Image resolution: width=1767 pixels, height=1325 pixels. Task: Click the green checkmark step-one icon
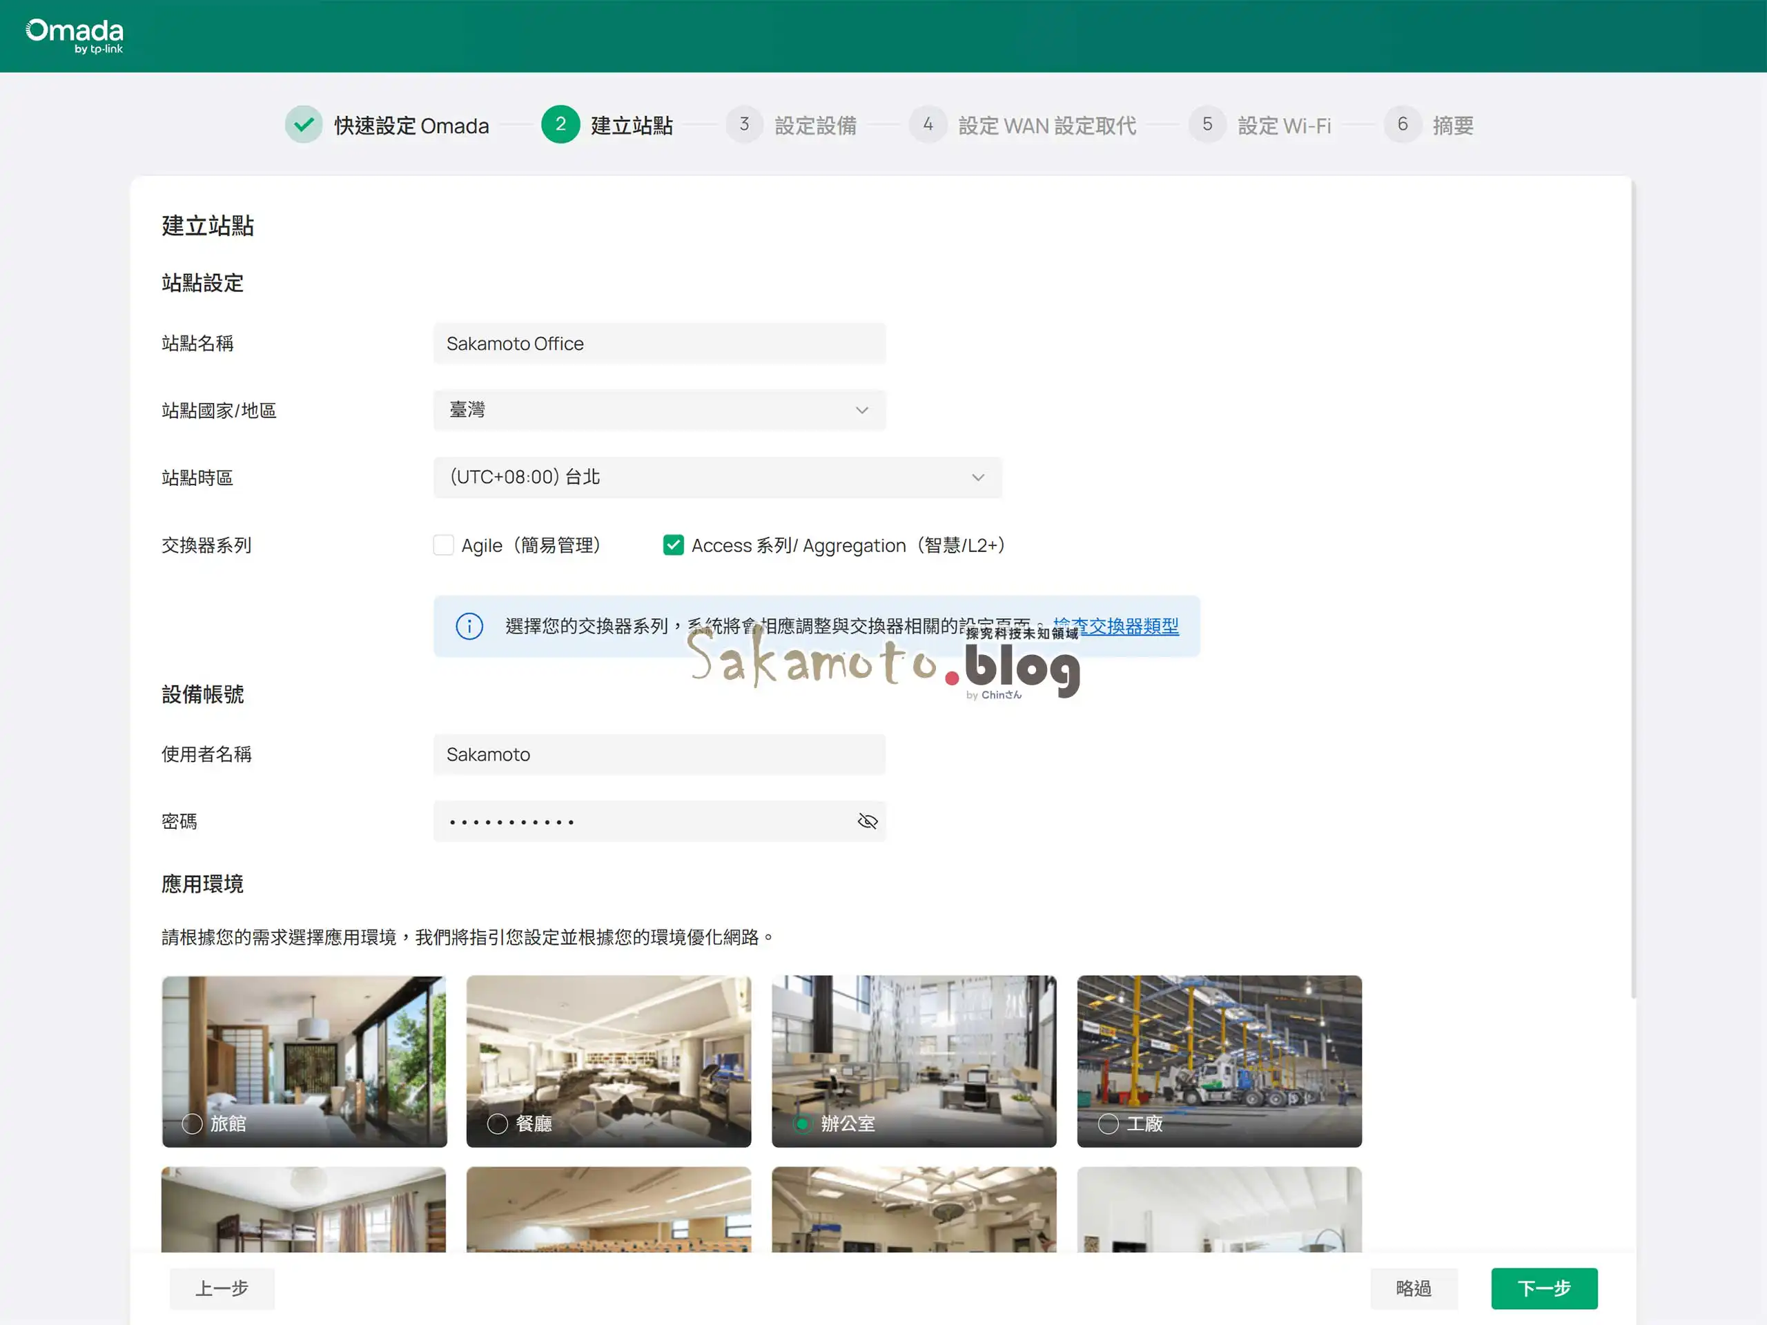[304, 125]
